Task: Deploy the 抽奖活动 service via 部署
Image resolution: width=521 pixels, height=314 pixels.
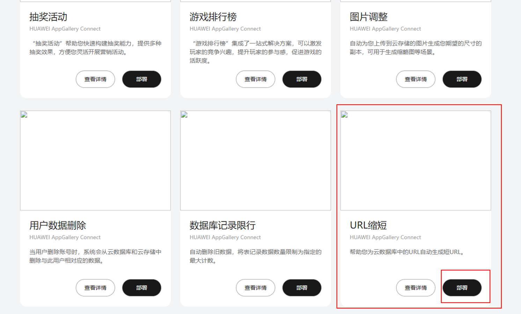Action: 141,79
